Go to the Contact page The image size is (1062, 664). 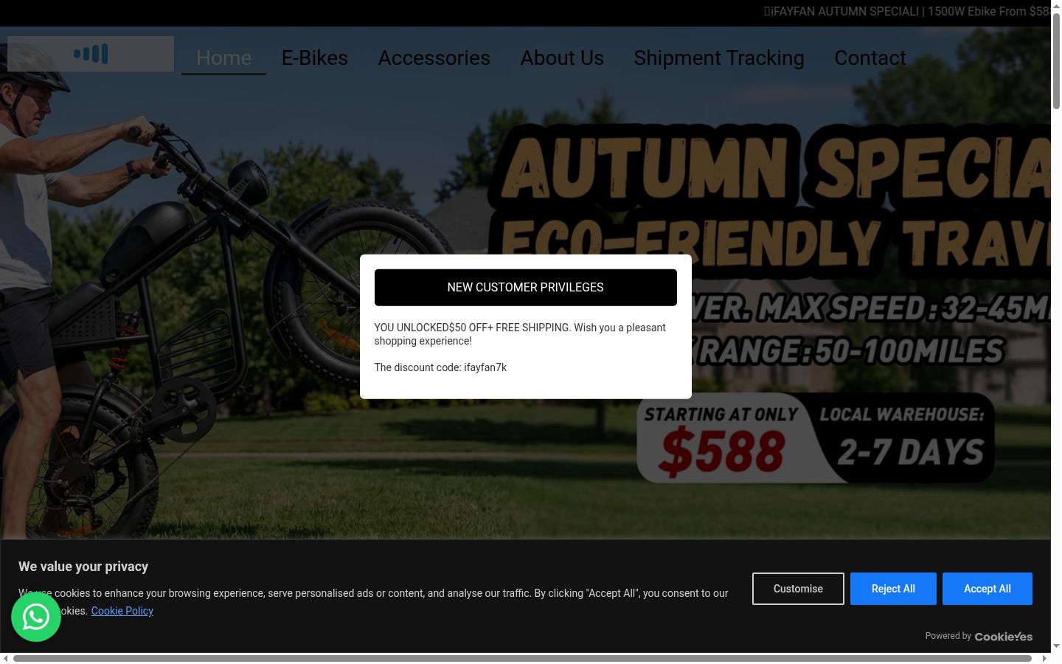pos(870,58)
